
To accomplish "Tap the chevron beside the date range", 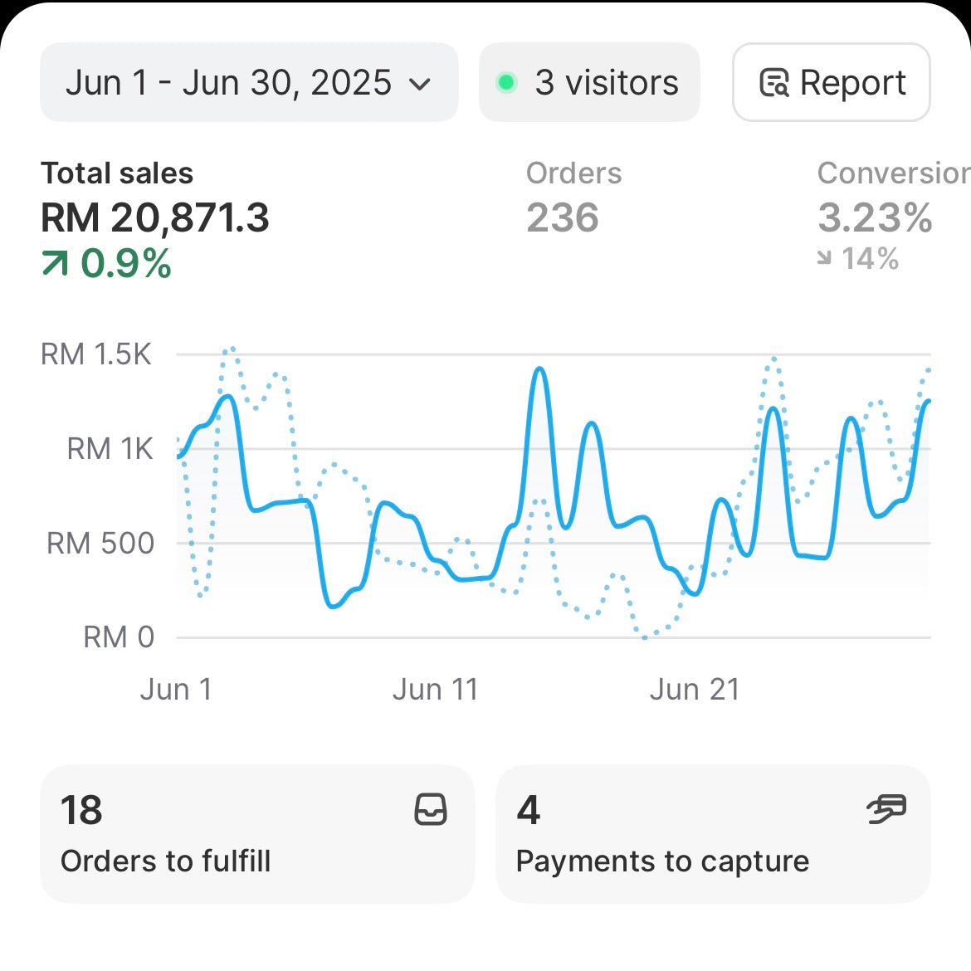I will (x=421, y=84).
